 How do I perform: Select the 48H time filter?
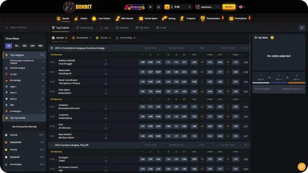[41, 46]
